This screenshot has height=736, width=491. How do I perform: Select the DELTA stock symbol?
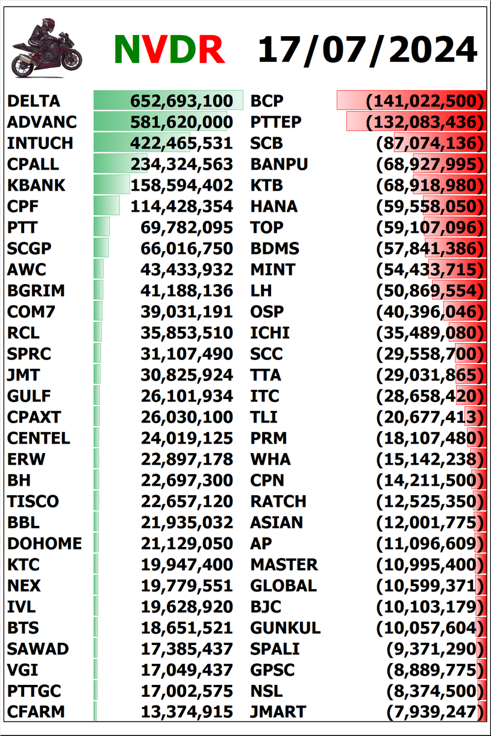[34, 101]
